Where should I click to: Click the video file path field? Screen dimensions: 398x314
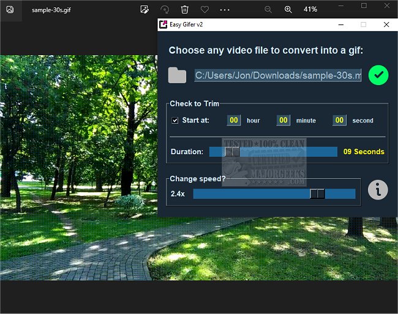pyautogui.click(x=278, y=75)
